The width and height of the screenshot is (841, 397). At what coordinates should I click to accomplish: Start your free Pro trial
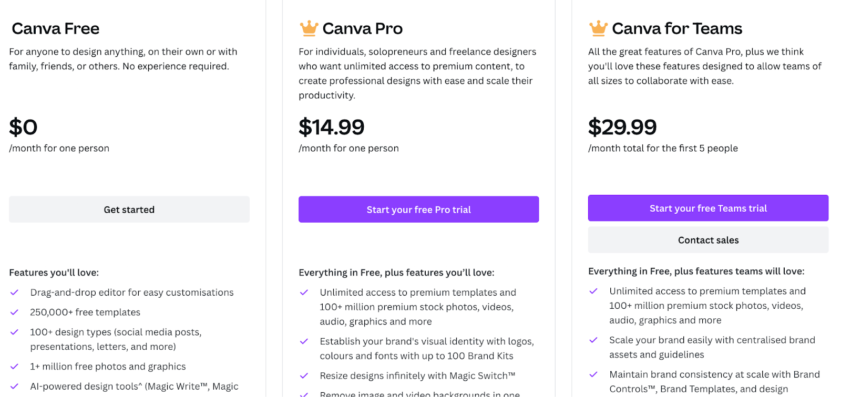pyautogui.click(x=418, y=210)
